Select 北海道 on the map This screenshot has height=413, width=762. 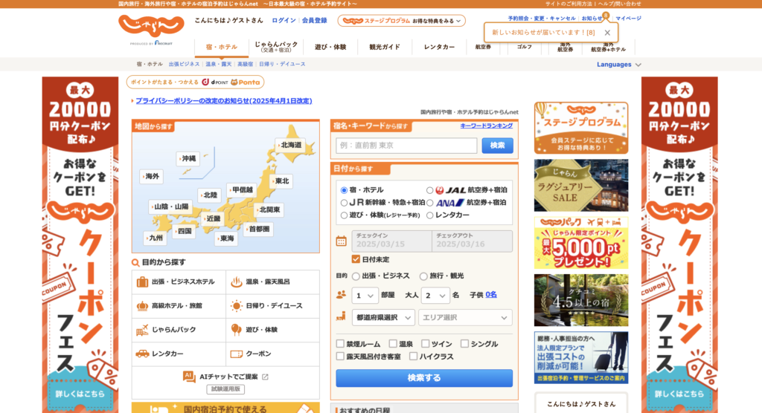tap(291, 145)
